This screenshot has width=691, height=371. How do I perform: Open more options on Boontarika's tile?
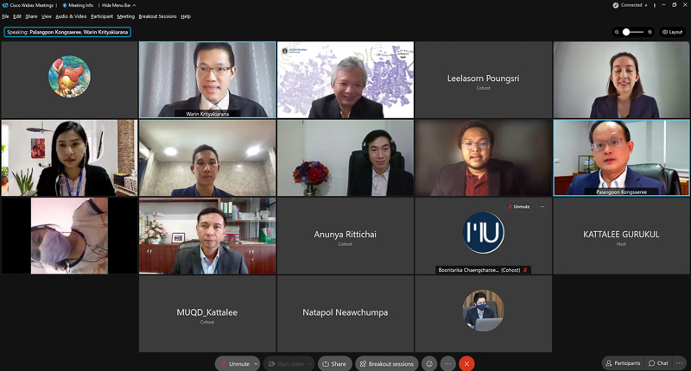tap(542, 206)
